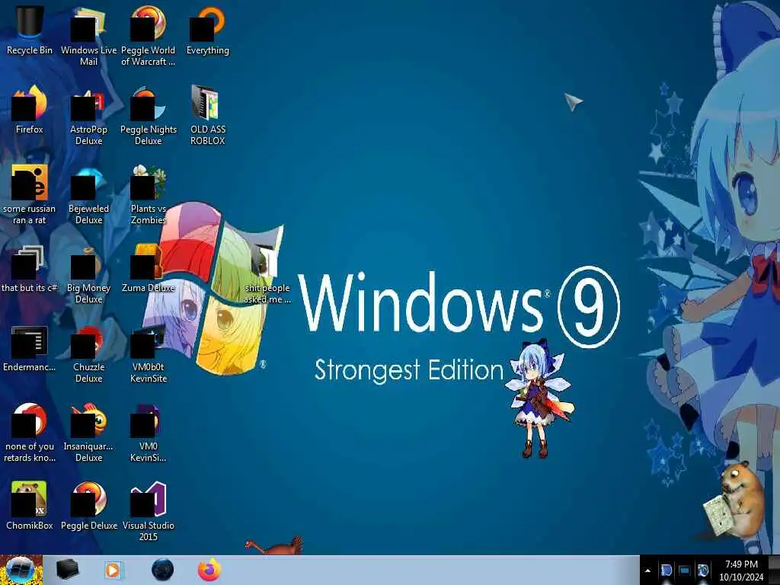This screenshot has width=780, height=585.
Task: Select ChomikBox desktop icon
Action: [30, 505]
